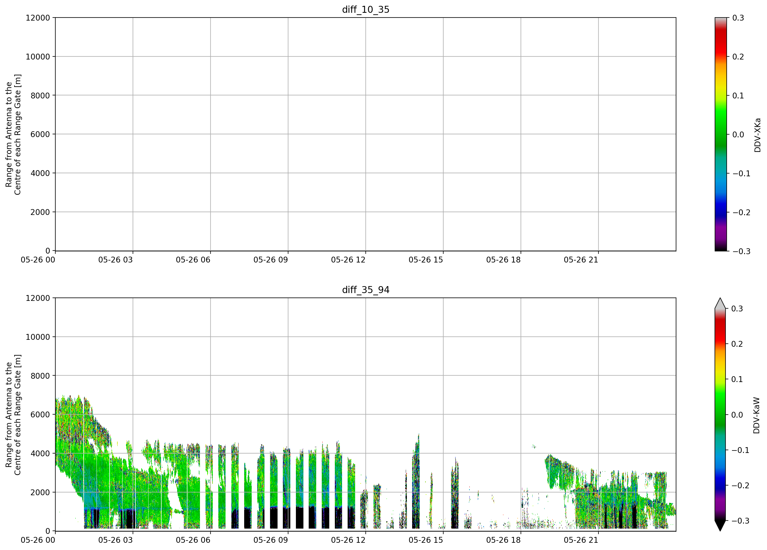Click the 2000 tick on diff_10_35 y-axis
Screen dimensions: 767x550
(x=40, y=212)
